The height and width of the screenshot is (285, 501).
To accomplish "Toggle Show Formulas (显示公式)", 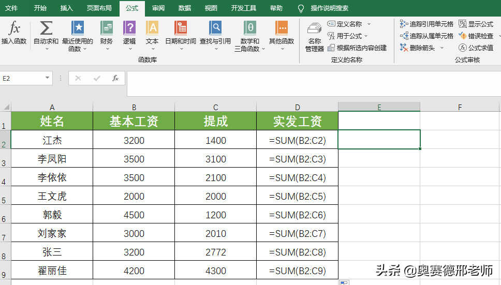I will [x=476, y=24].
